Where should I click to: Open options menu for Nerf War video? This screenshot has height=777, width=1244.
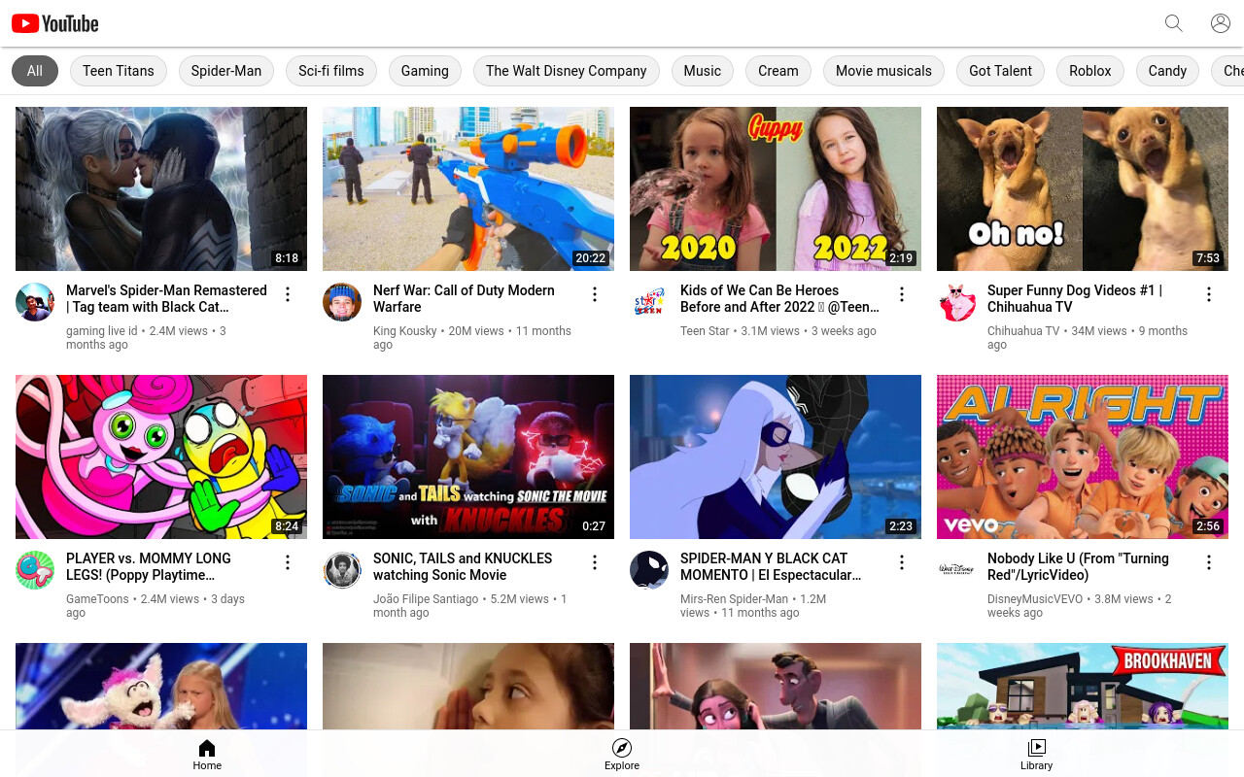595,294
